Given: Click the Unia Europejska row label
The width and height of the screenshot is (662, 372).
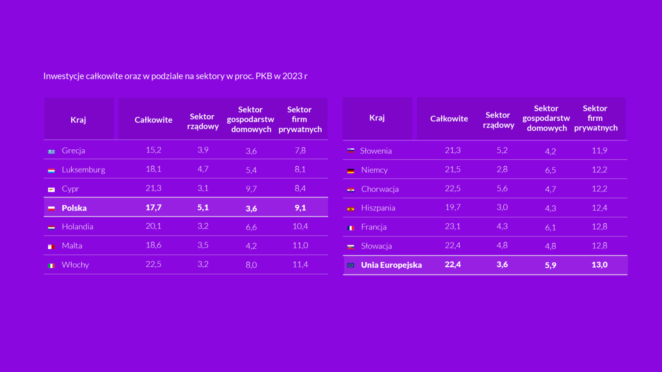Looking at the screenshot, I should click(391, 265).
